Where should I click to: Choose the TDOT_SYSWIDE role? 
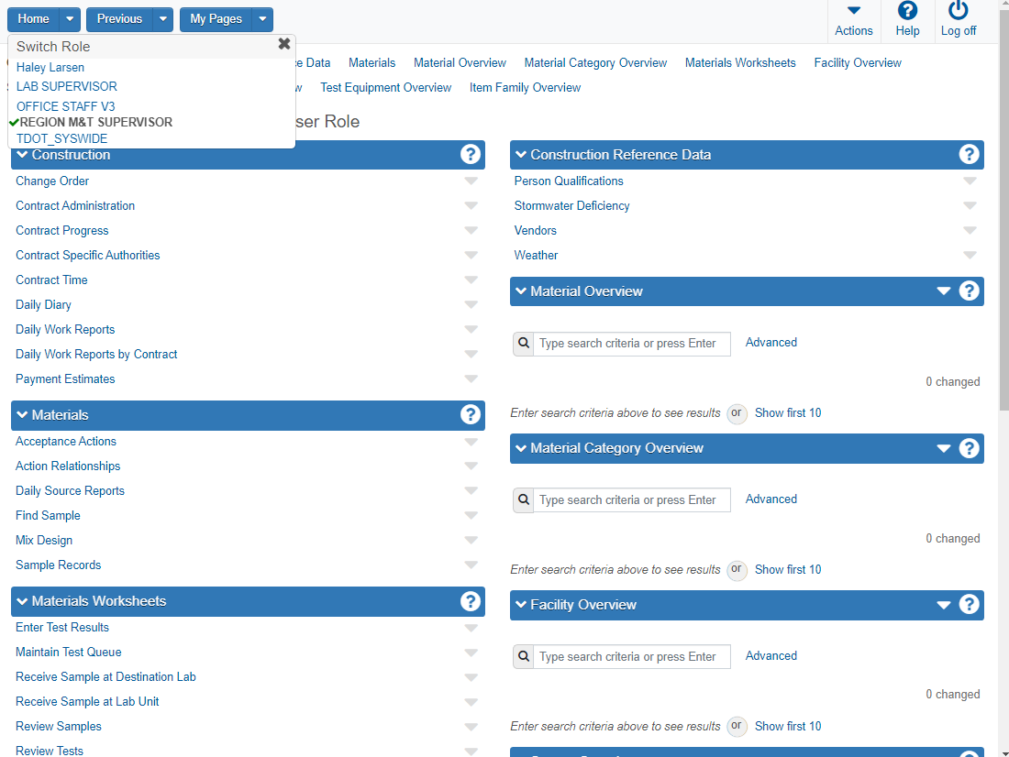(61, 139)
